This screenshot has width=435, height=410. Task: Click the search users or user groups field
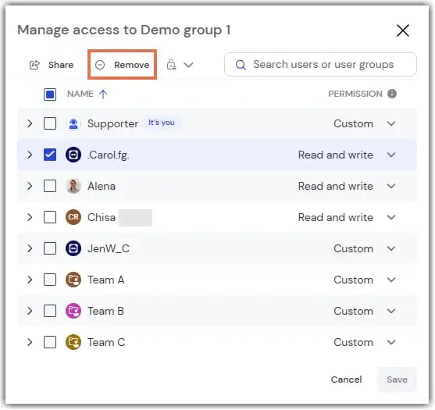pos(320,64)
